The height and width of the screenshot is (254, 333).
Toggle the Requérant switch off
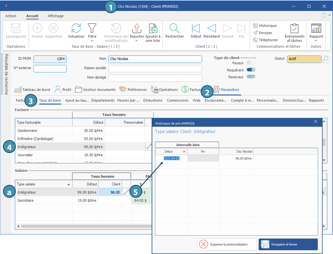pos(251,70)
